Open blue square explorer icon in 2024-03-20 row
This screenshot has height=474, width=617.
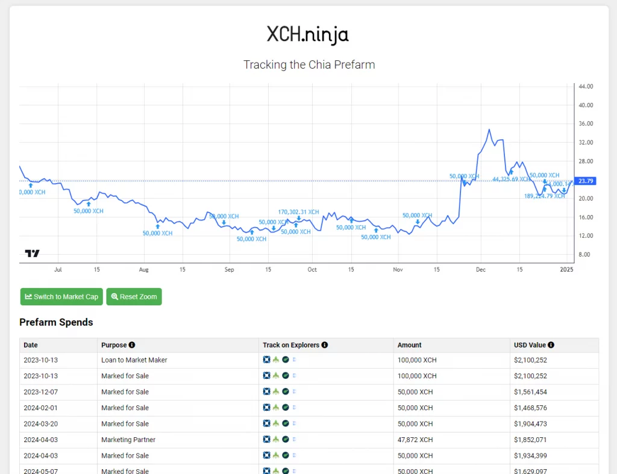(x=266, y=423)
